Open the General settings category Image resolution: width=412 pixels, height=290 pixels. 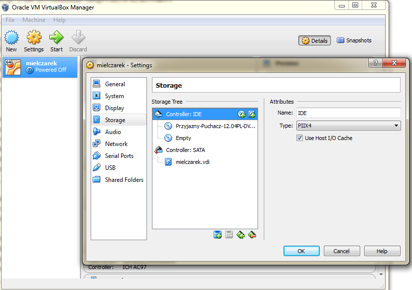(x=119, y=84)
